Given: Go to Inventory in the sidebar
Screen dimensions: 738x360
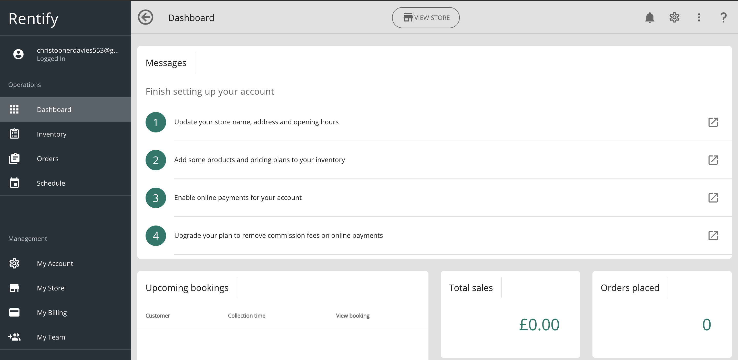Looking at the screenshot, I should [x=52, y=134].
